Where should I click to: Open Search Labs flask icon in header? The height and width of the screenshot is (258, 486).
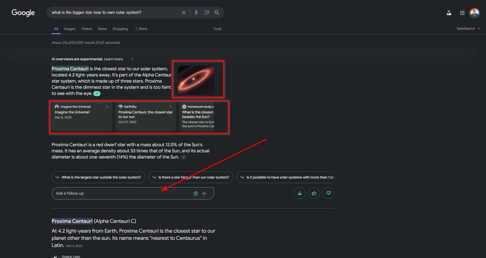(449, 13)
